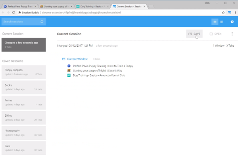
Task: Open the three-dot session actions menu
Action: coord(232,34)
